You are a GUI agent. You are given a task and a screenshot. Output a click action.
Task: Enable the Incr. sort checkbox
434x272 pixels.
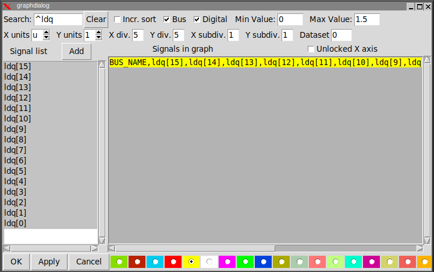[x=118, y=19]
